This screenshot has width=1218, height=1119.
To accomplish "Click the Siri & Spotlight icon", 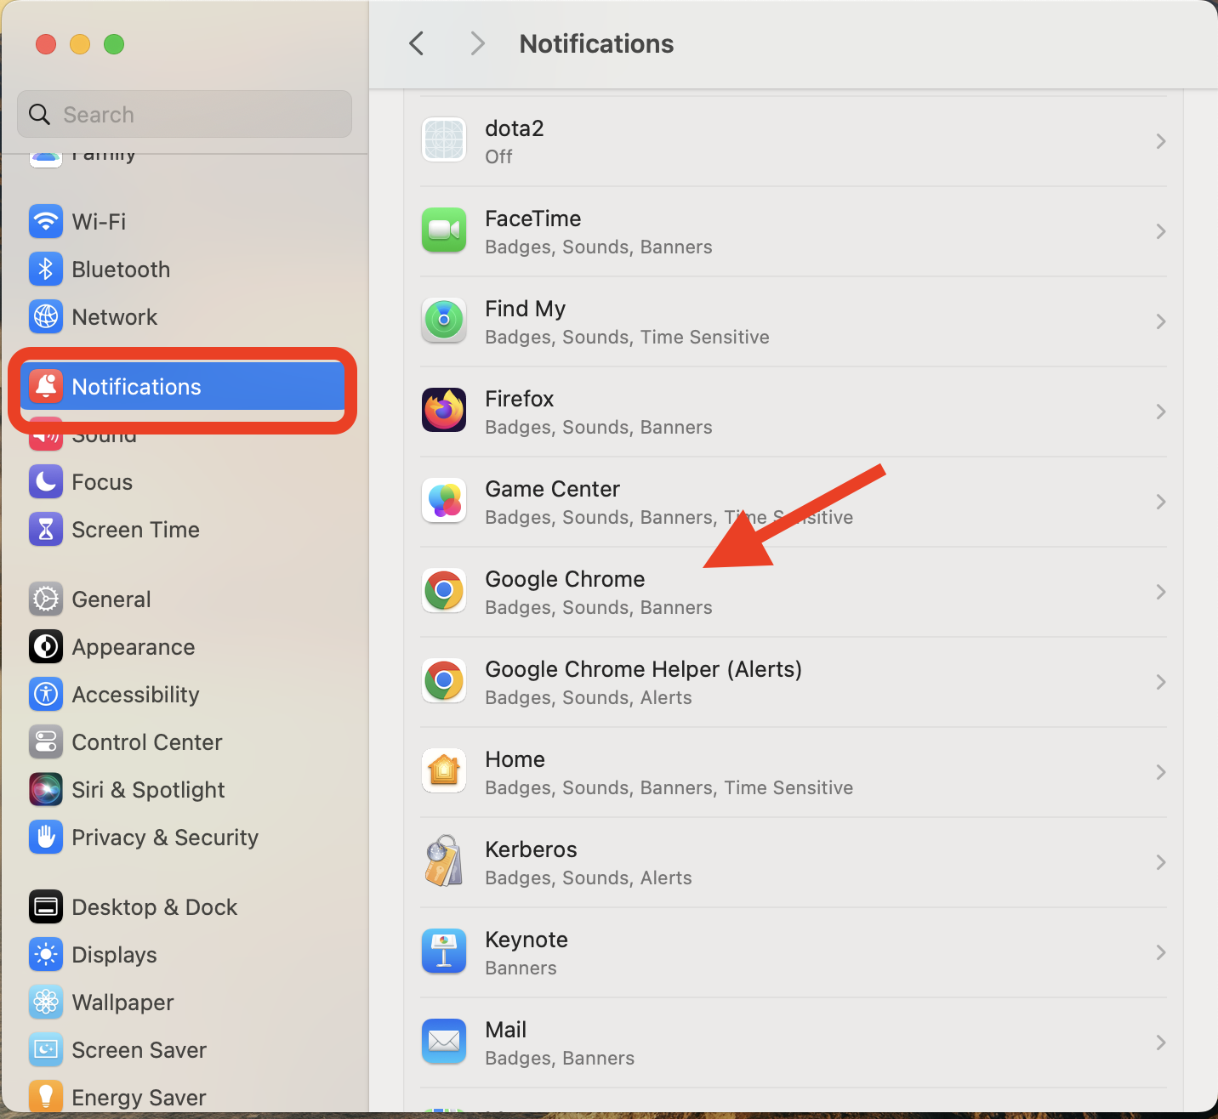I will (46, 789).
